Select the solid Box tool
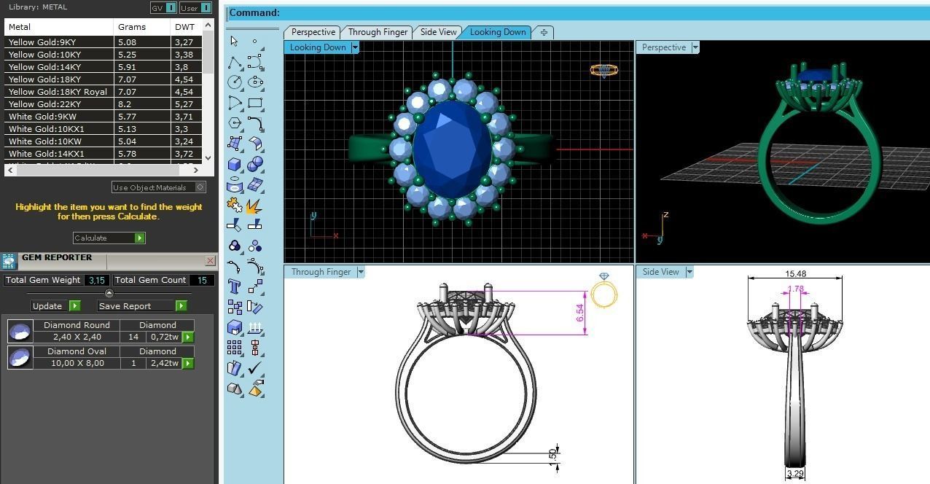 point(234,164)
